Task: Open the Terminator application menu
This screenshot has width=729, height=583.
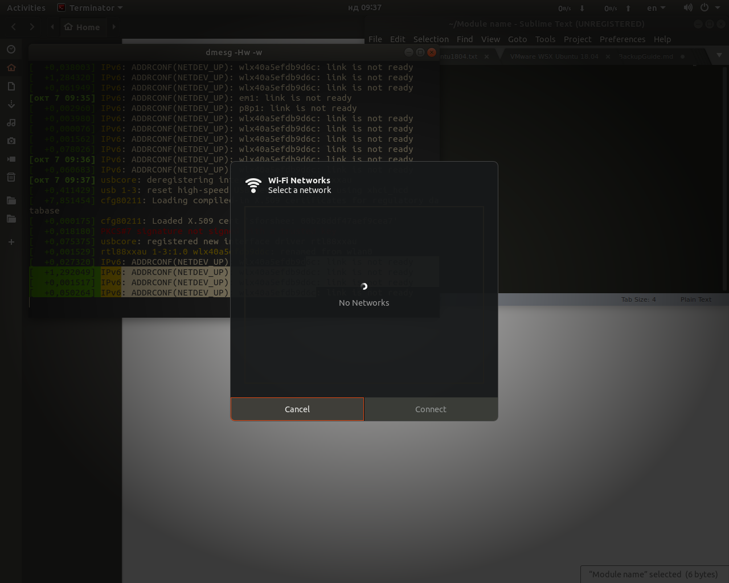Action: pos(91,8)
